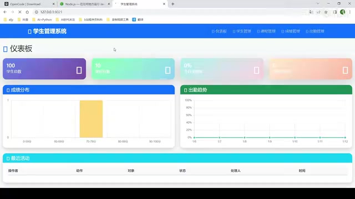
Task: Click the icon on the 0% card
Action: [256, 70]
